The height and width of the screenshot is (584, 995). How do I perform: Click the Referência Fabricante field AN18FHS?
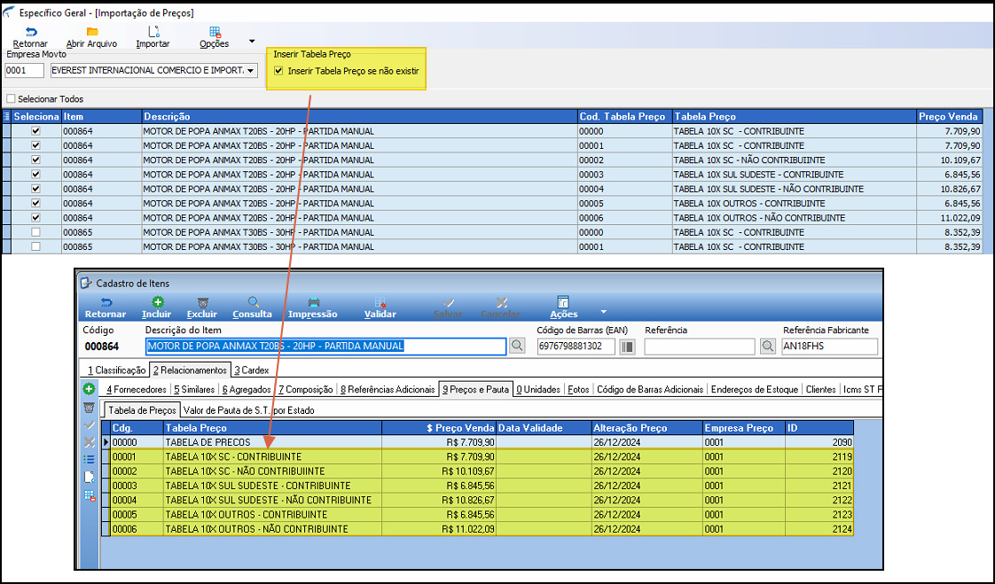(829, 347)
